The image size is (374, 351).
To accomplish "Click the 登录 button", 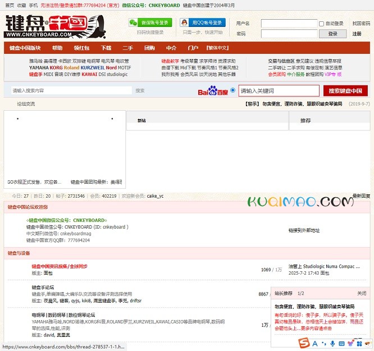I will [x=333, y=34].
